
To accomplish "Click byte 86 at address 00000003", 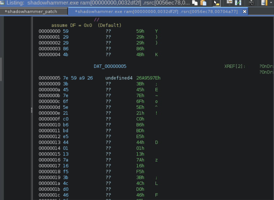I will click(66, 49).
